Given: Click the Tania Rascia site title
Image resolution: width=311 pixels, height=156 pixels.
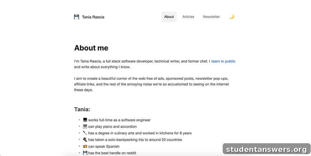Looking at the screenshot, I should click(93, 17).
